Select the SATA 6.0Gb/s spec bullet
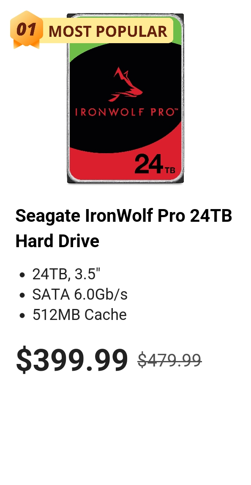Screen dimensions: 251x485 tap(80, 295)
